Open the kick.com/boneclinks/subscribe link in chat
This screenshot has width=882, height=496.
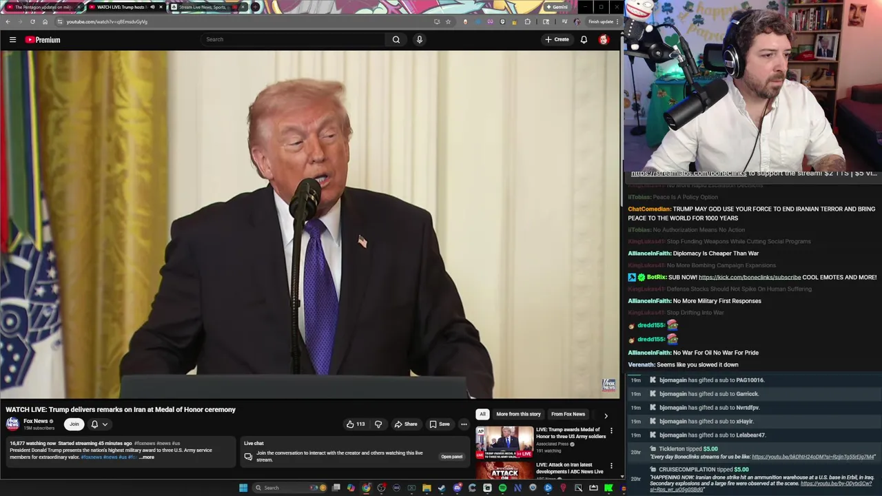coord(750,277)
